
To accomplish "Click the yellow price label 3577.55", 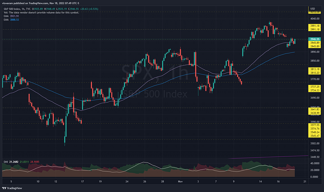I will pos(315,125).
